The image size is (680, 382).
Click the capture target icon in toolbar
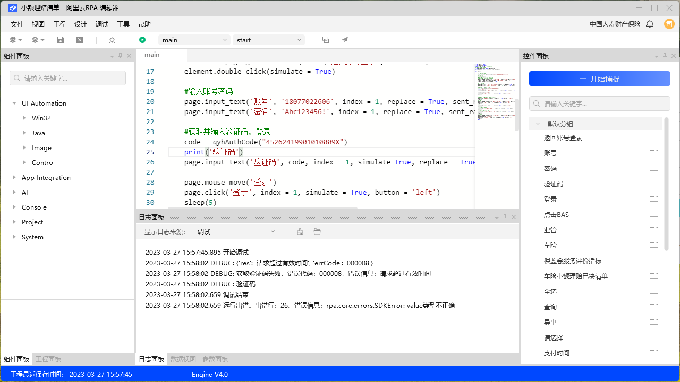(x=112, y=40)
